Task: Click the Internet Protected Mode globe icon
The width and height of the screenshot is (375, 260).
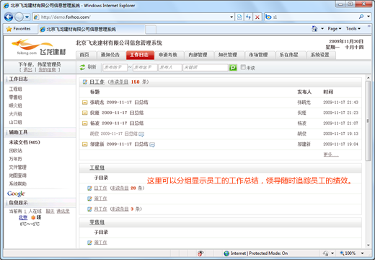Action: pos(226,253)
